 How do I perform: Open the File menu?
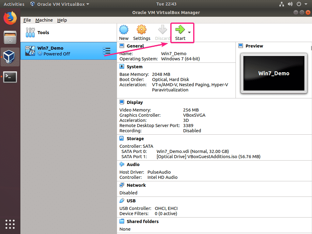click(27, 20)
